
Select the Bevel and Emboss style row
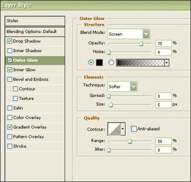click(35, 79)
